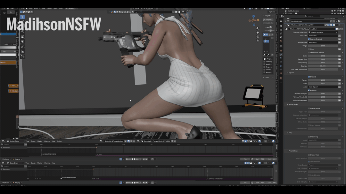Enable the Enable Sag checkbox
This screenshot has width=346, height=194.
tap(309, 137)
